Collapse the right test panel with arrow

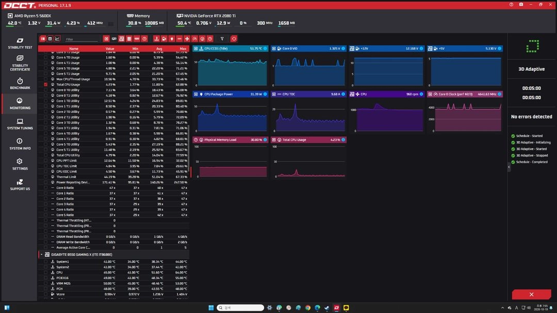click(x=509, y=167)
